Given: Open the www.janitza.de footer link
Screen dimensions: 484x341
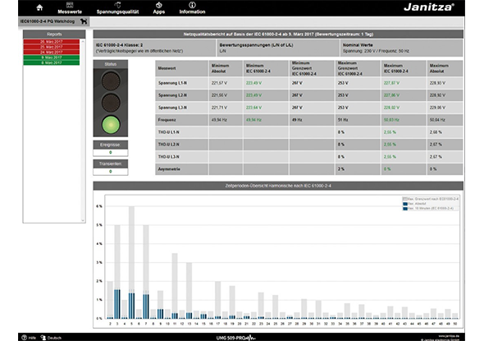Looking at the screenshot, I should [x=448, y=336].
